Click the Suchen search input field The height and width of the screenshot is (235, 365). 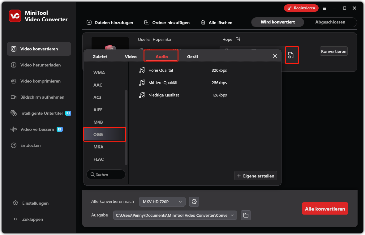coord(106,174)
